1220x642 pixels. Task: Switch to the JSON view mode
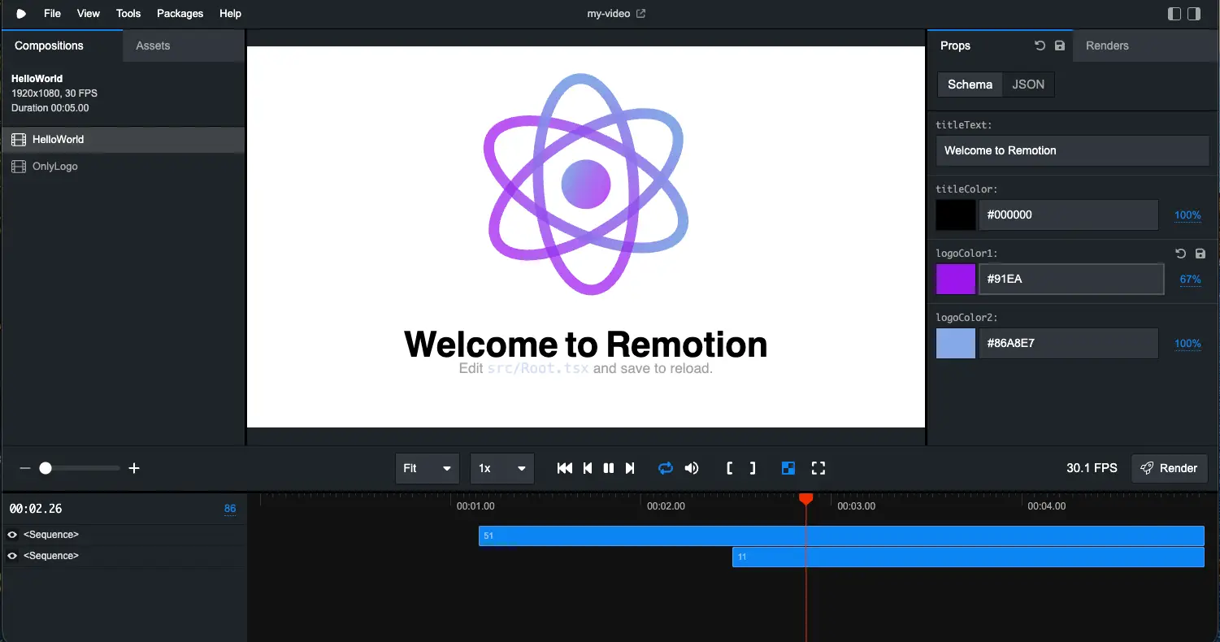[1028, 85]
